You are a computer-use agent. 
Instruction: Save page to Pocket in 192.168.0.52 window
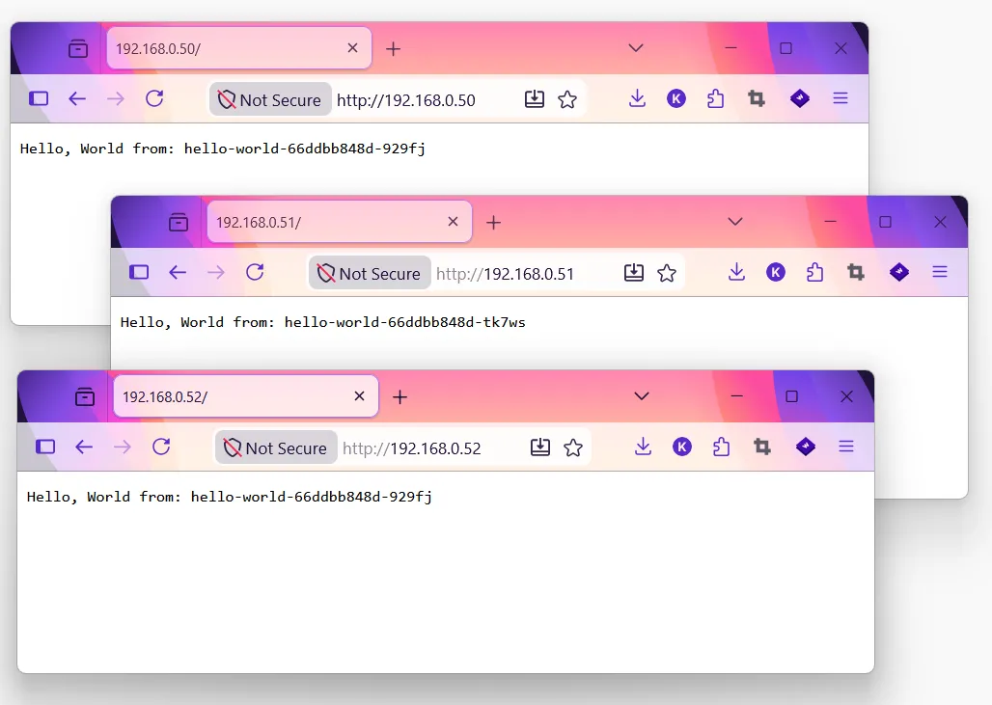[540, 447]
